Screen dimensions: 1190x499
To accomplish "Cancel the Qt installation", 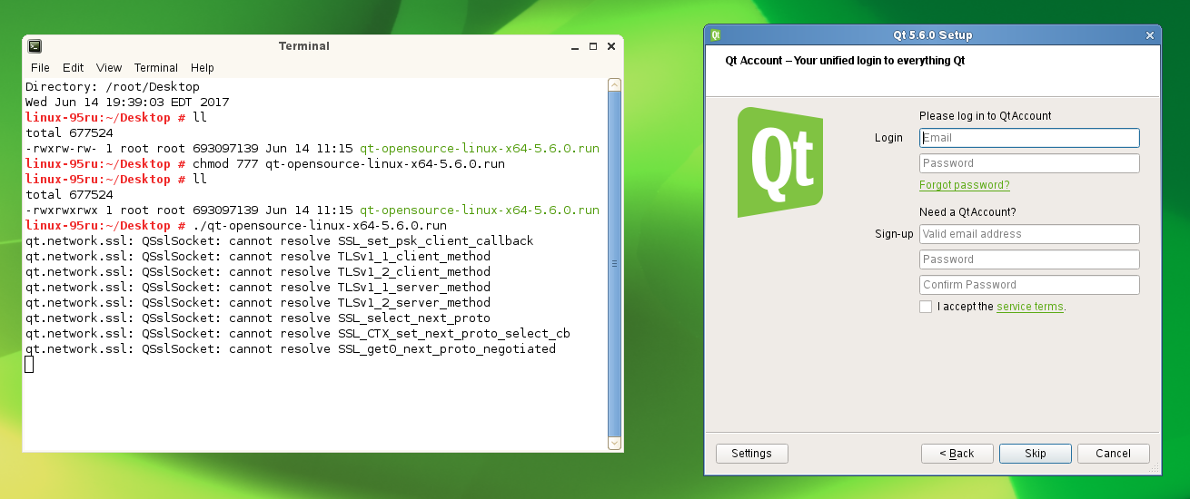I will [1113, 454].
